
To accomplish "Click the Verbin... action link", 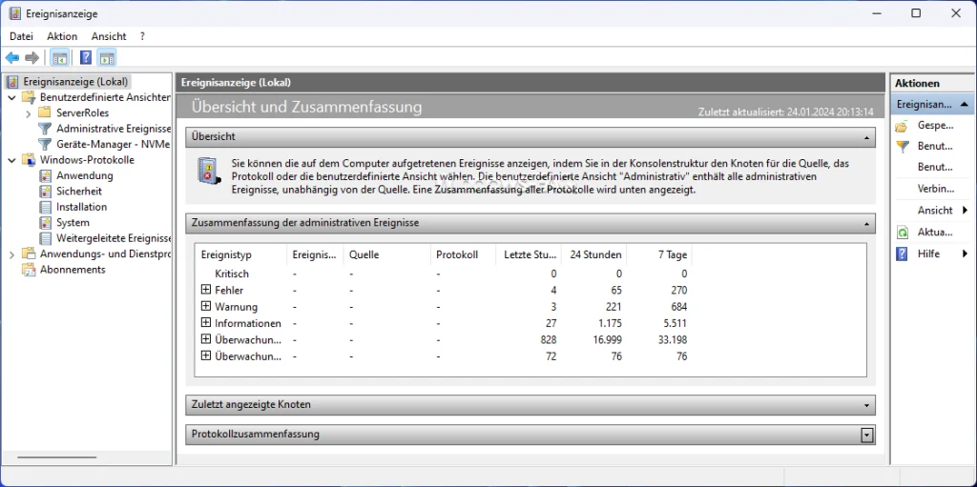I will [x=936, y=189].
